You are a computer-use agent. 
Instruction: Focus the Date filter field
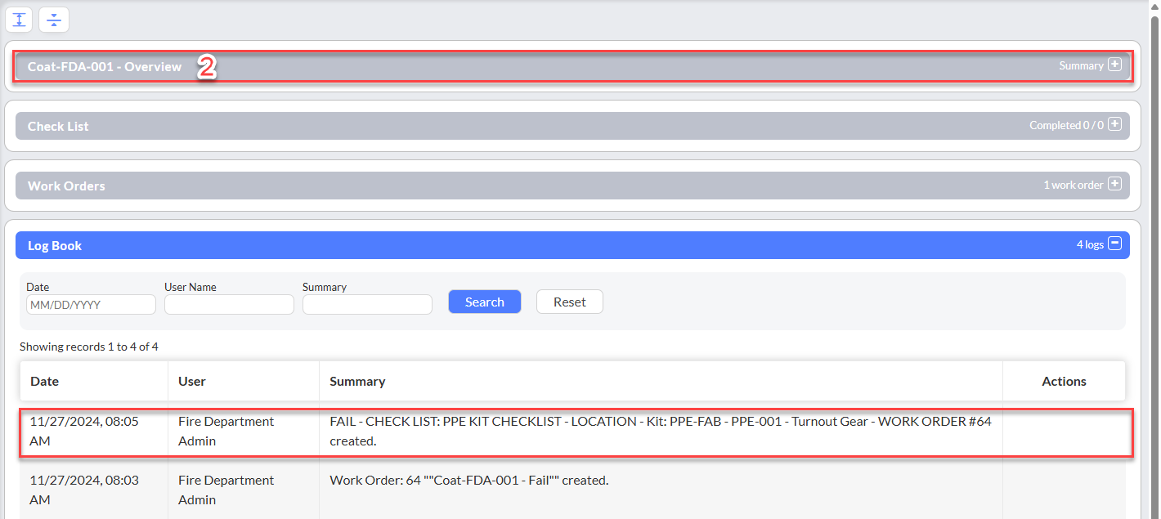click(x=91, y=304)
